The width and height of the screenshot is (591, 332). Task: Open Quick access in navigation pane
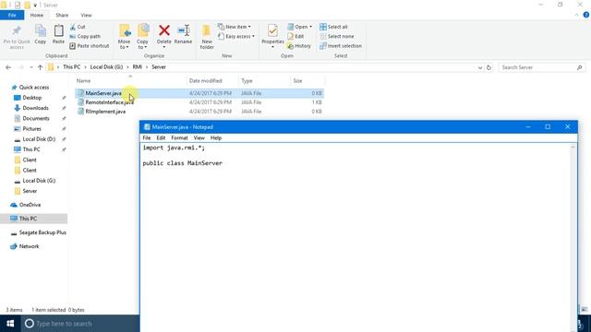34,87
